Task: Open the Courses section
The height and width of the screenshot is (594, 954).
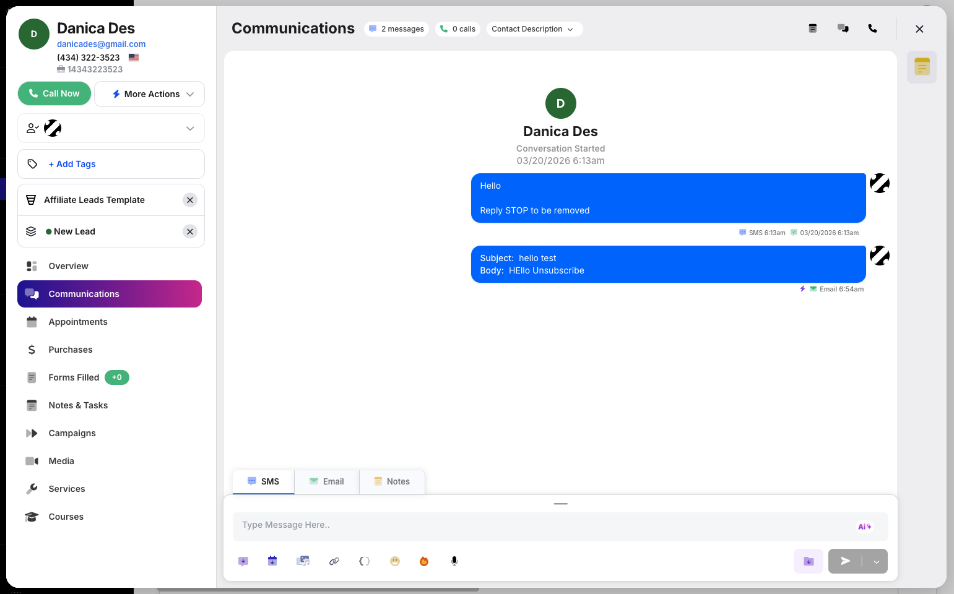Action: point(110,517)
